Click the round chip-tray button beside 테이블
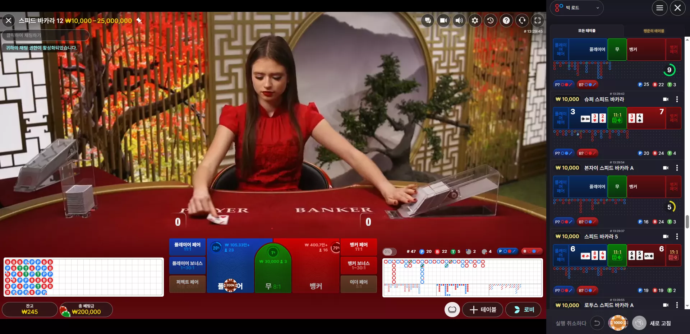This screenshot has height=334, width=690. [x=452, y=310]
